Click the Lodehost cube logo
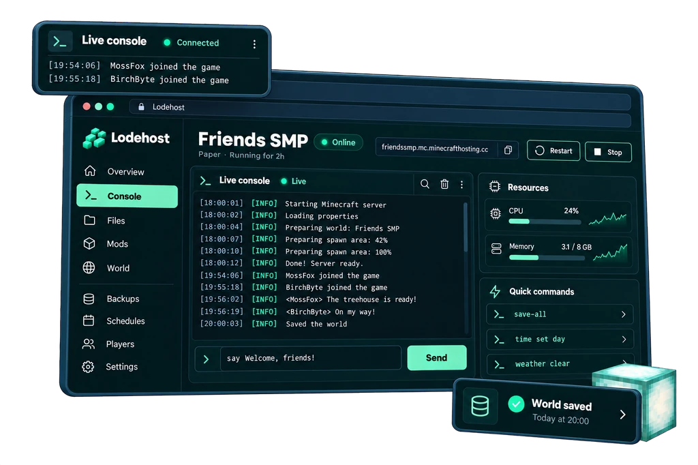The height and width of the screenshot is (465, 698). [x=94, y=138]
